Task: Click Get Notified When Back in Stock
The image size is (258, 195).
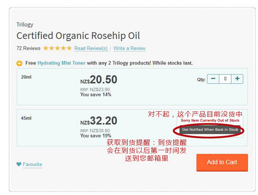Action: (x=210, y=129)
